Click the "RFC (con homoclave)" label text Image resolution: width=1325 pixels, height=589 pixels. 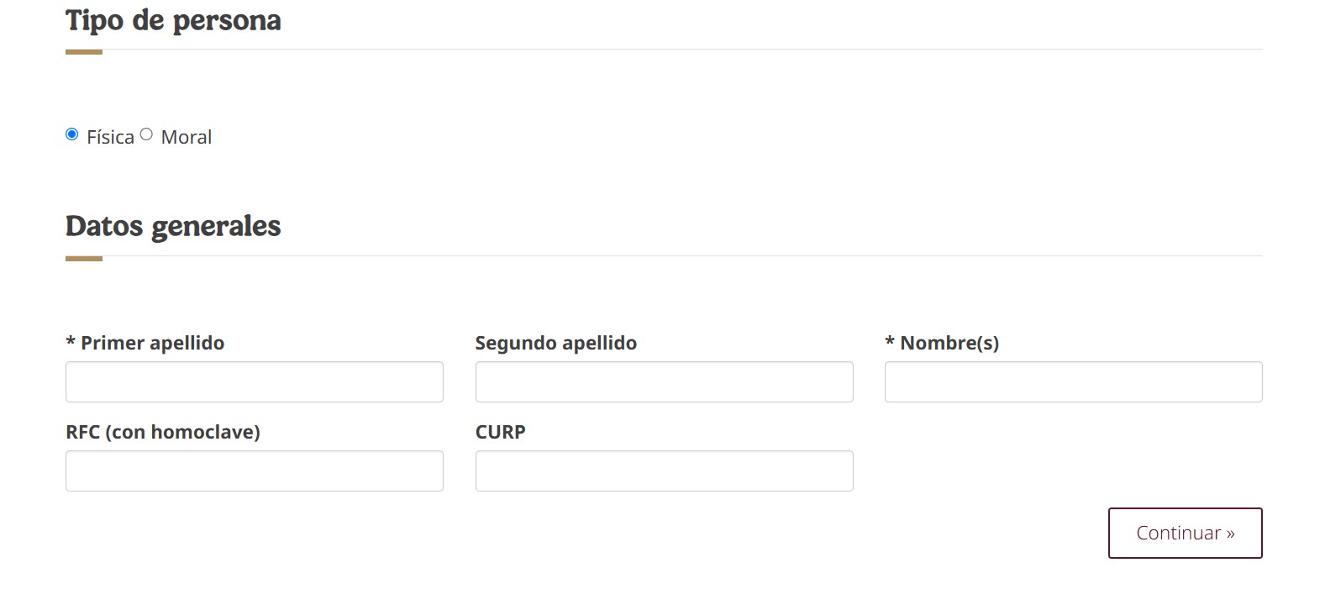[163, 432]
